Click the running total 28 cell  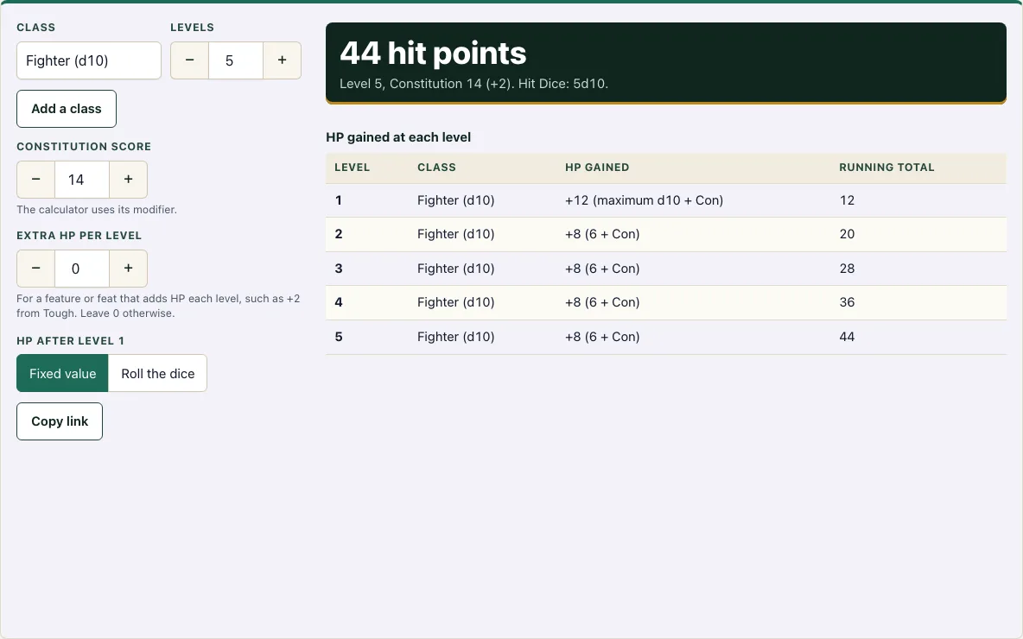tap(847, 269)
